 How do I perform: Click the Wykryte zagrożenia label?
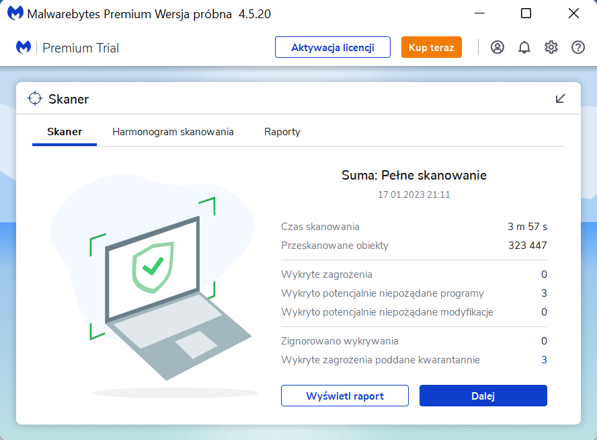tap(327, 274)
